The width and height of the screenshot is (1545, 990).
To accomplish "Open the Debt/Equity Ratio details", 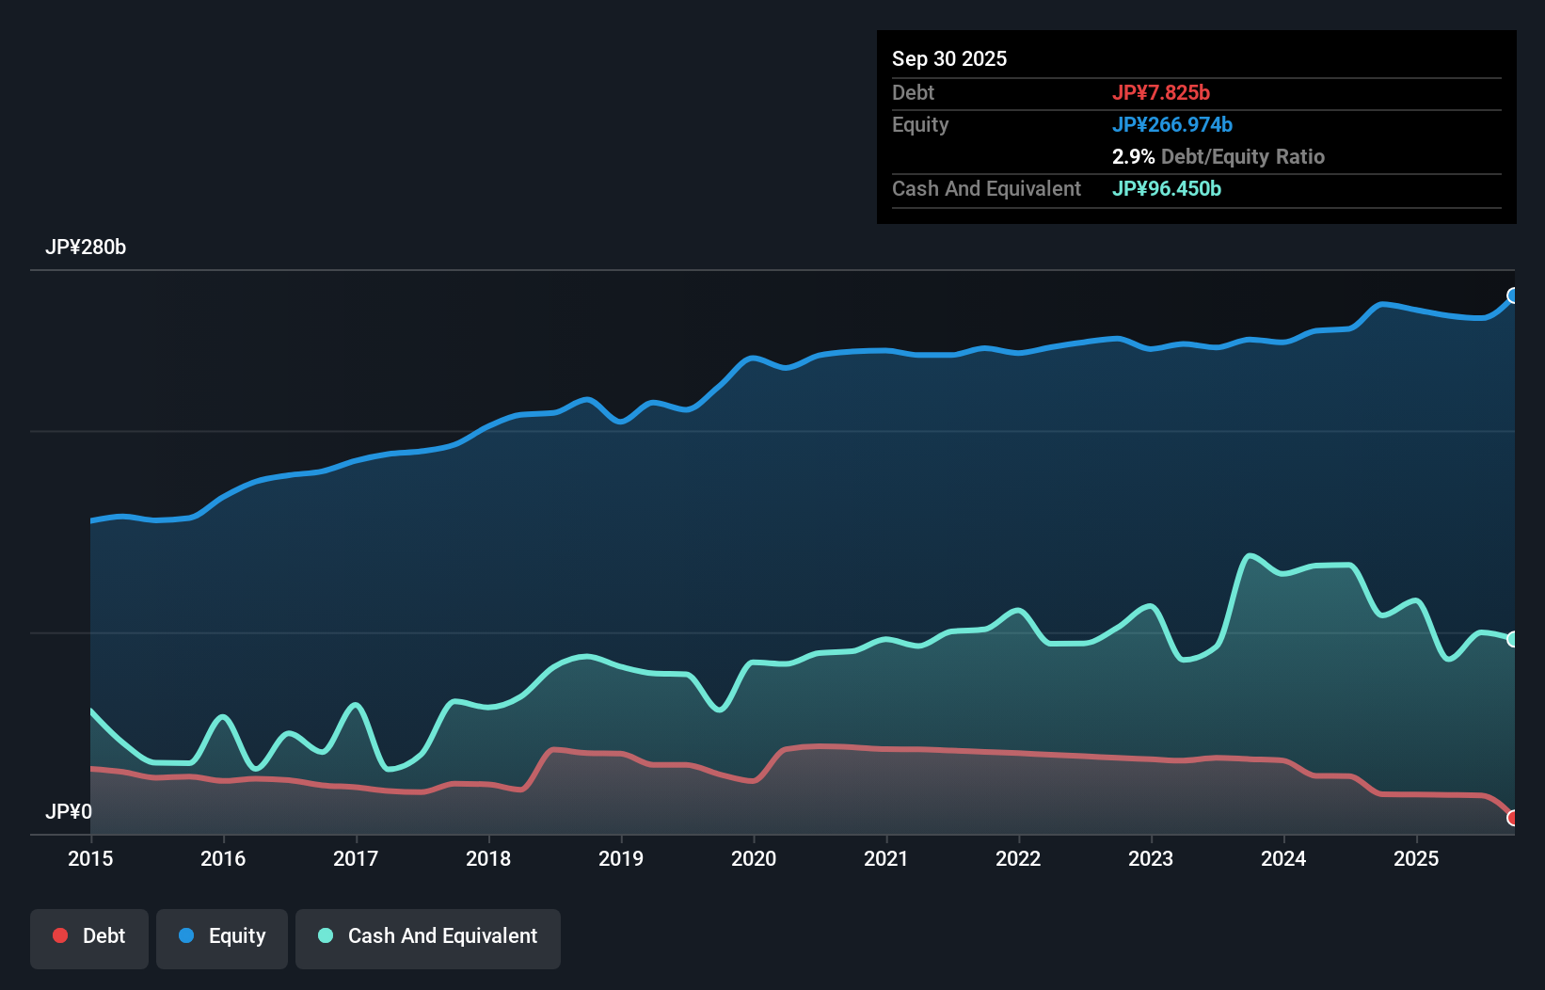I will pos(1218,156).
